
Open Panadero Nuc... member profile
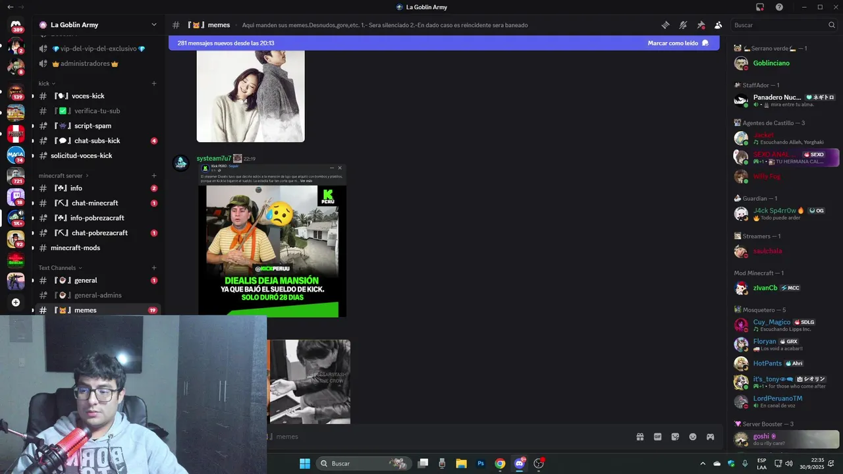(786, 100)
